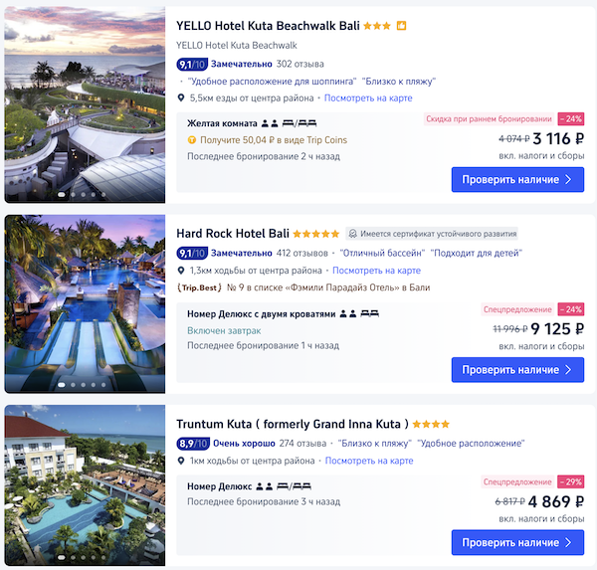This screenshot has width=597, height=570.
Task: Click the orange badge icon beside YELLO Hotel stars
Action: pos(401,26)
